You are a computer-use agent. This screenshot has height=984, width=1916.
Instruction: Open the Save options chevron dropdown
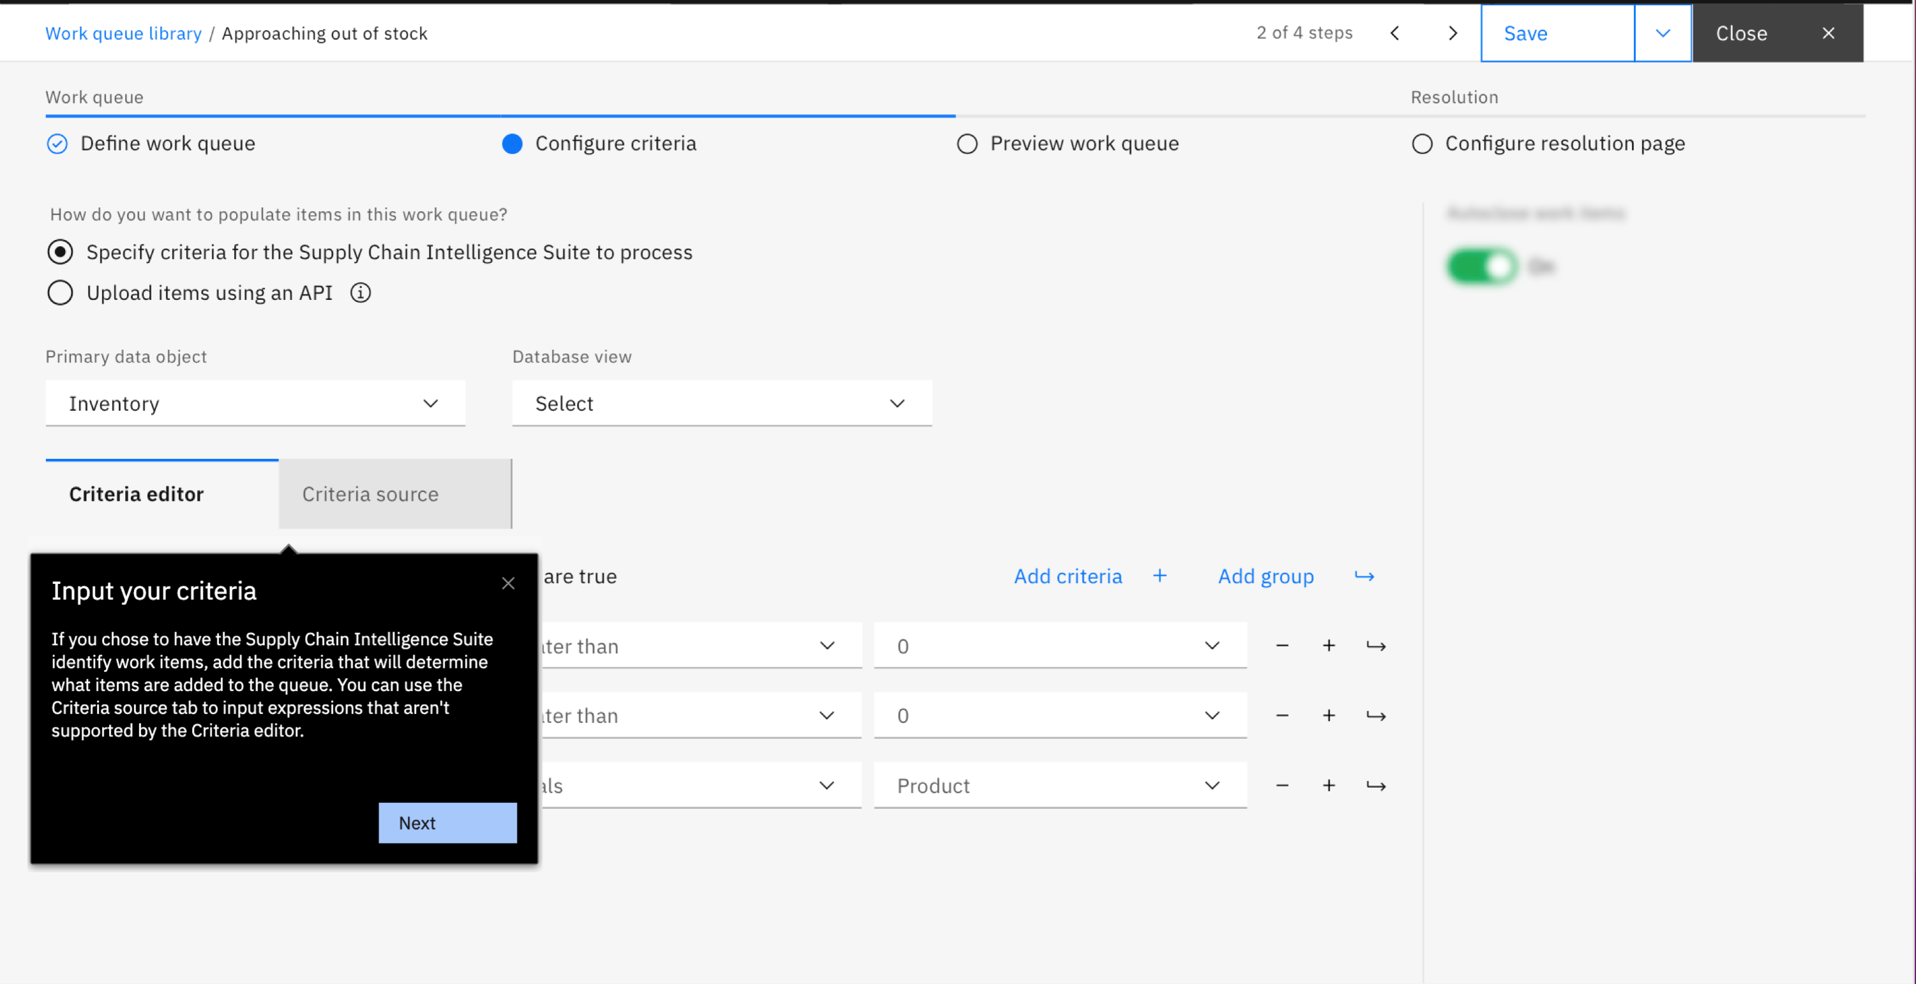(x=1663, y=33)
